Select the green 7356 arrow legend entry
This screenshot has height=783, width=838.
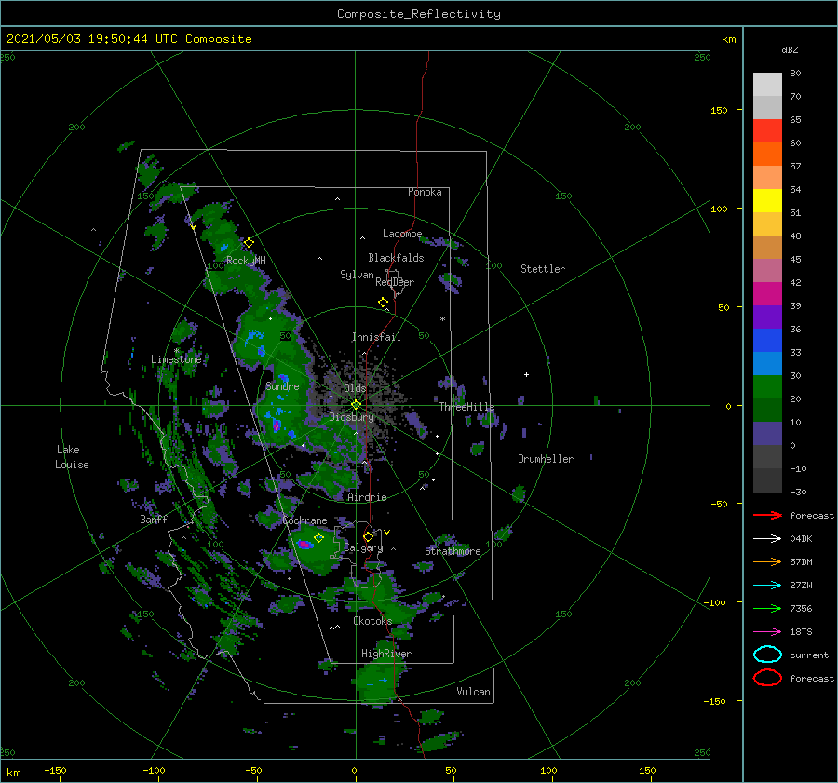767,608
